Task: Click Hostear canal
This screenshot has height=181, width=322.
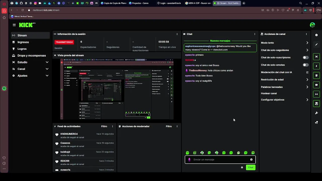Action: [269, 93]
